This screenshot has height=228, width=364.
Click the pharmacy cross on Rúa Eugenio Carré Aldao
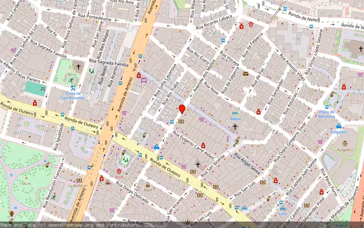(x=203, y=146)
